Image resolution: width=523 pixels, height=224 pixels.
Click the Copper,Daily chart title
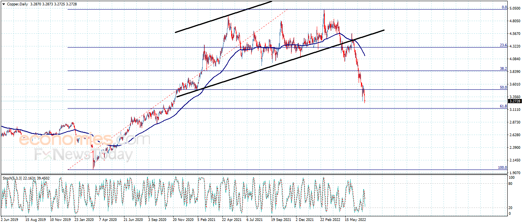(x=18, y=3)
